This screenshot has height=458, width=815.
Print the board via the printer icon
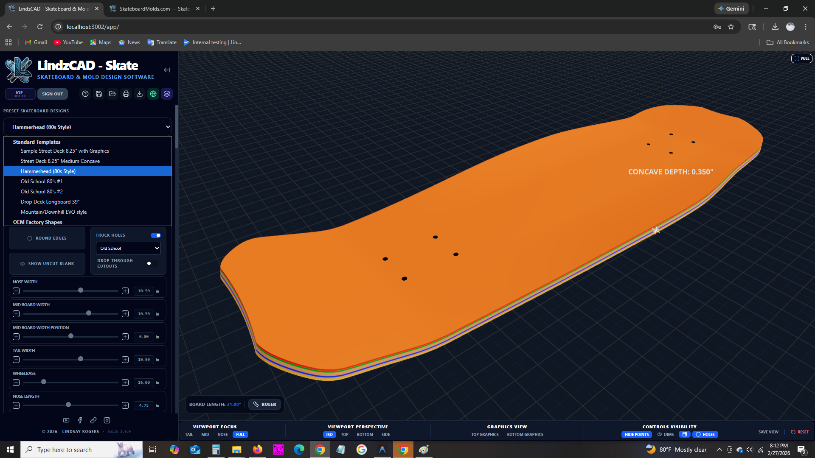(x=126, y=94)
